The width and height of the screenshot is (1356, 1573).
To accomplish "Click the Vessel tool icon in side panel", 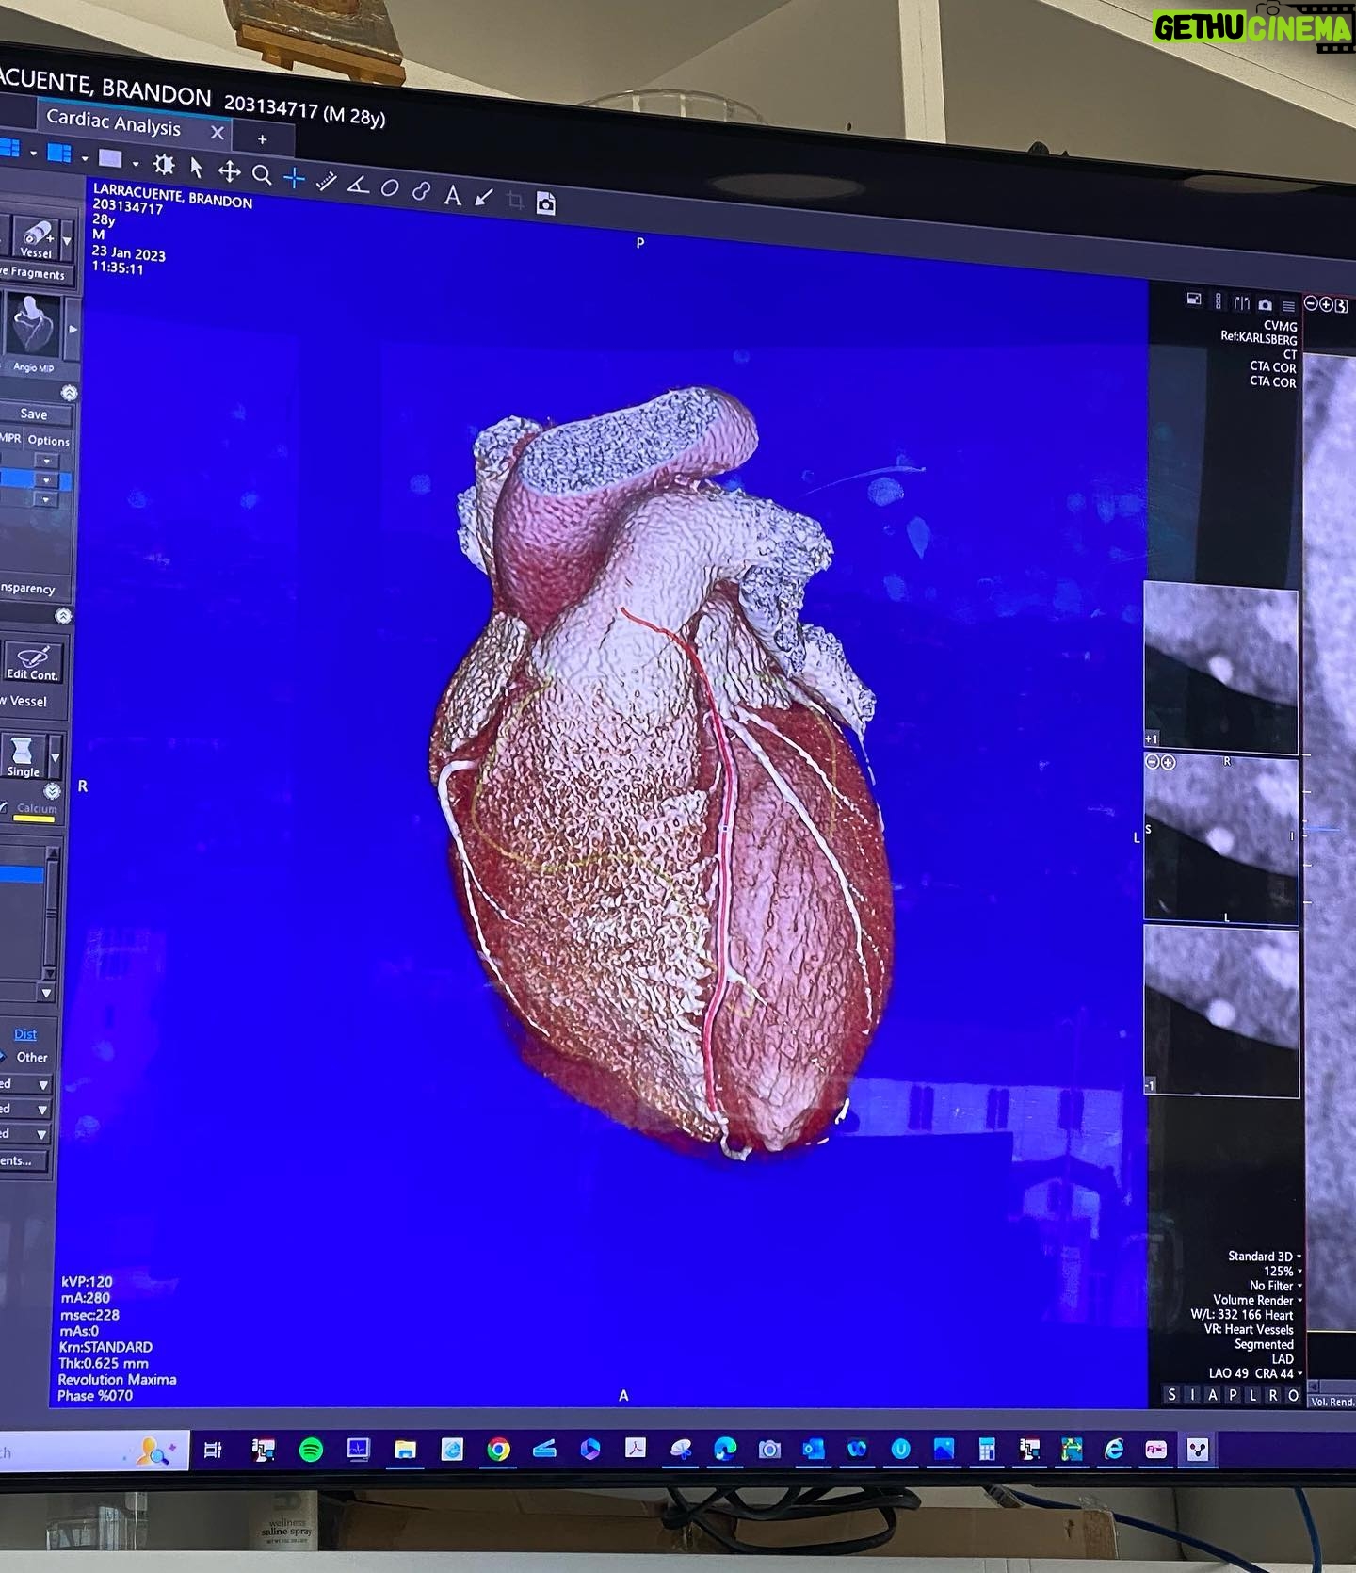I will (36, 238).
